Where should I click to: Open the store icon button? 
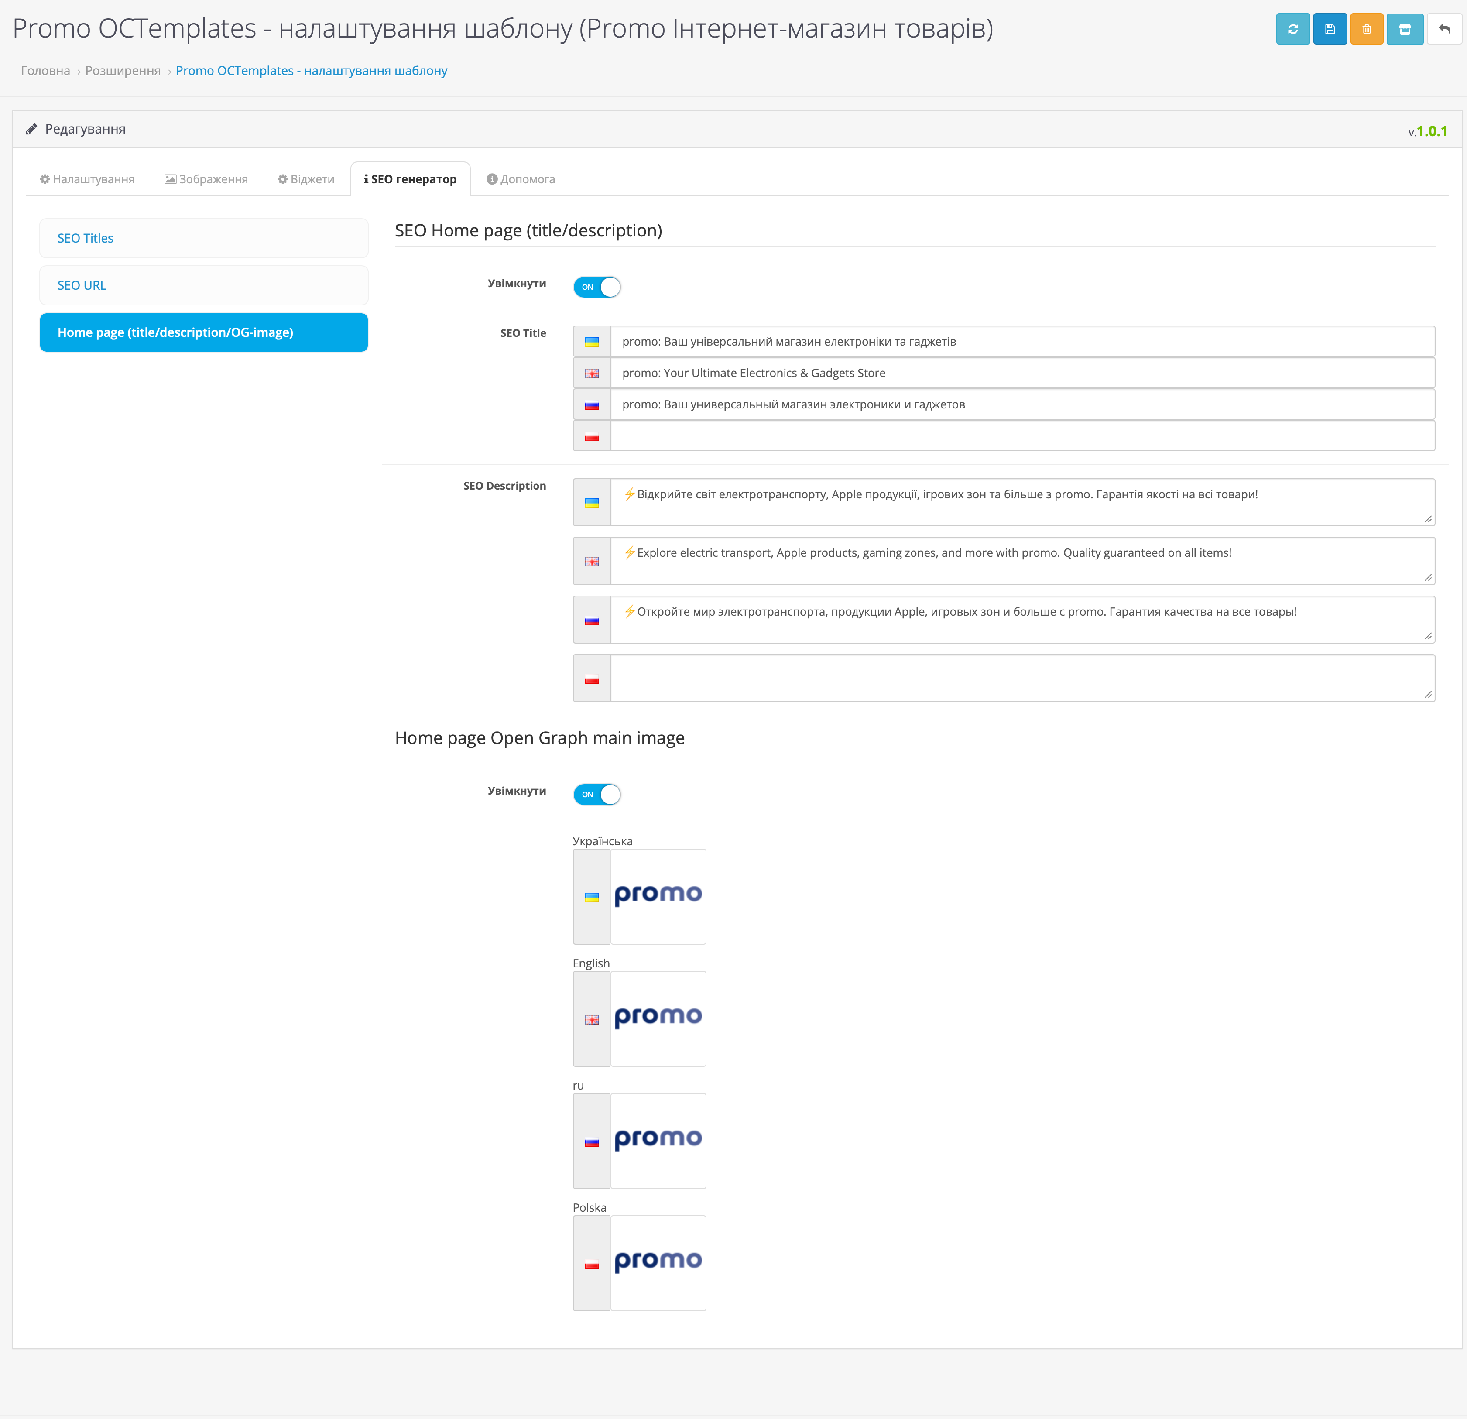click(1404, 29)
